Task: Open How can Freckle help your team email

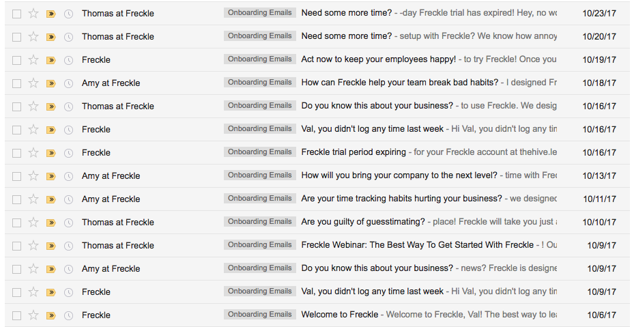Action: coord(400,83)
